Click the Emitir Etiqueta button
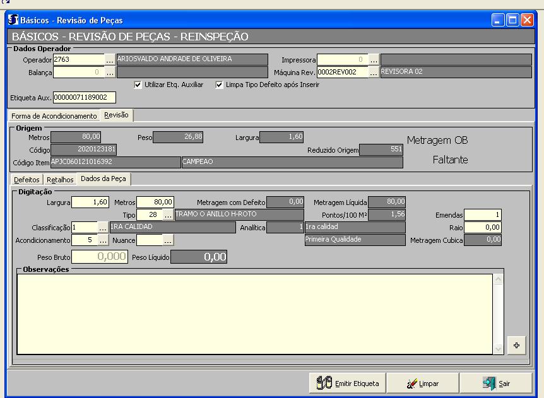Viewport: 544px width, 398px height. tap(346, 383)
